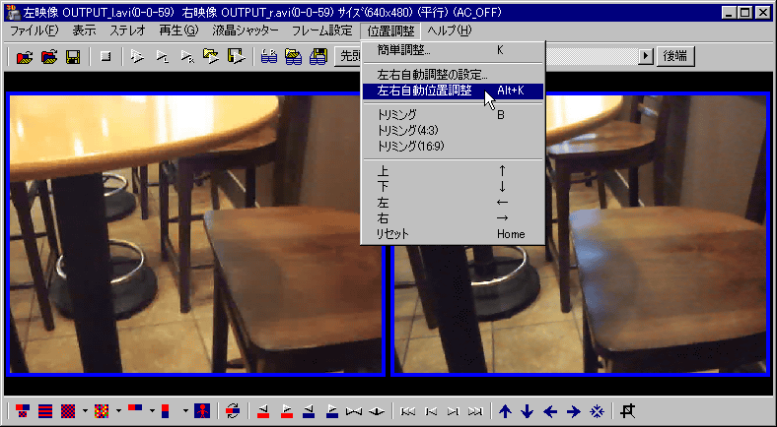Select the red/blue squares stereo layout icon
This screenshot has width=777, height=427.
click(23, 410)
